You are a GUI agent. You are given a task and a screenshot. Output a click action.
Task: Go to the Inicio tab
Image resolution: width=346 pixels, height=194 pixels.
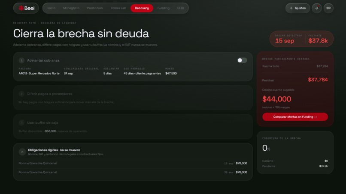51,8
